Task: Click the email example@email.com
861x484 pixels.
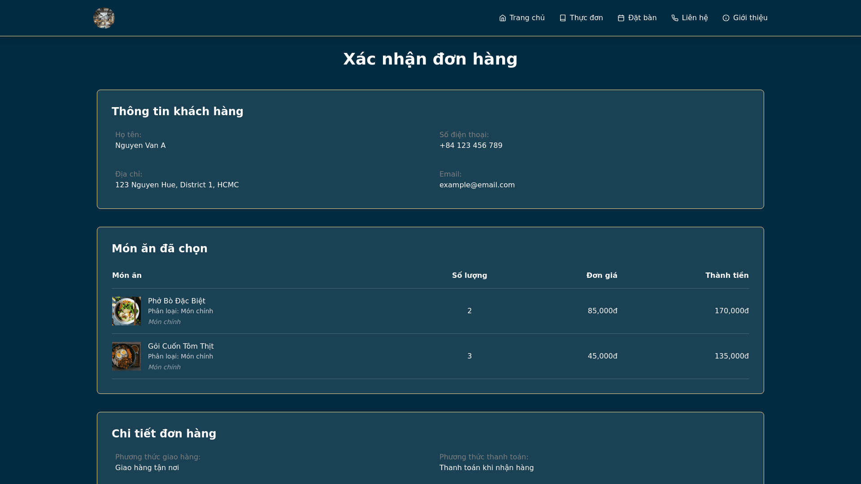Action: (x=477, y=185)
